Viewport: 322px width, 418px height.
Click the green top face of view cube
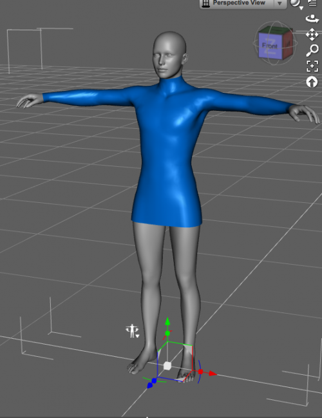click(276, 30)
